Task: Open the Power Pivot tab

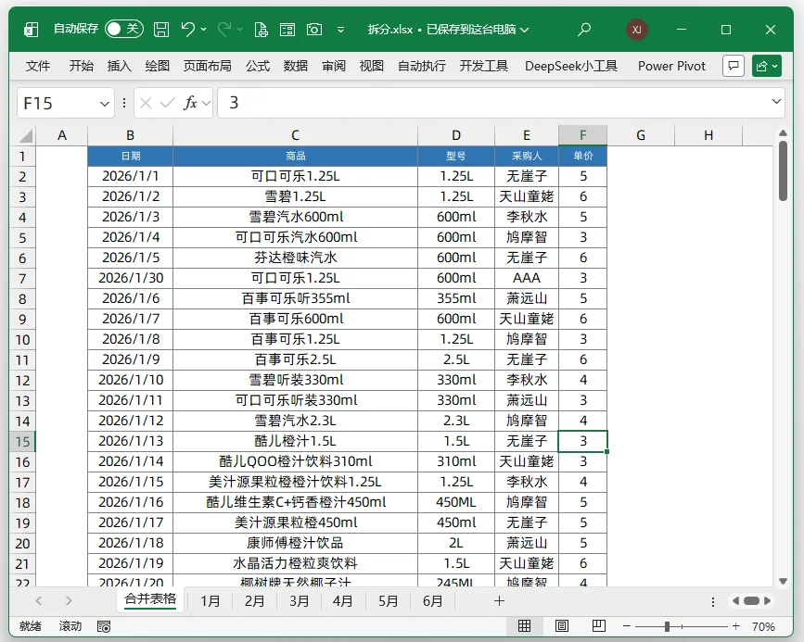Action: point(671,66)
